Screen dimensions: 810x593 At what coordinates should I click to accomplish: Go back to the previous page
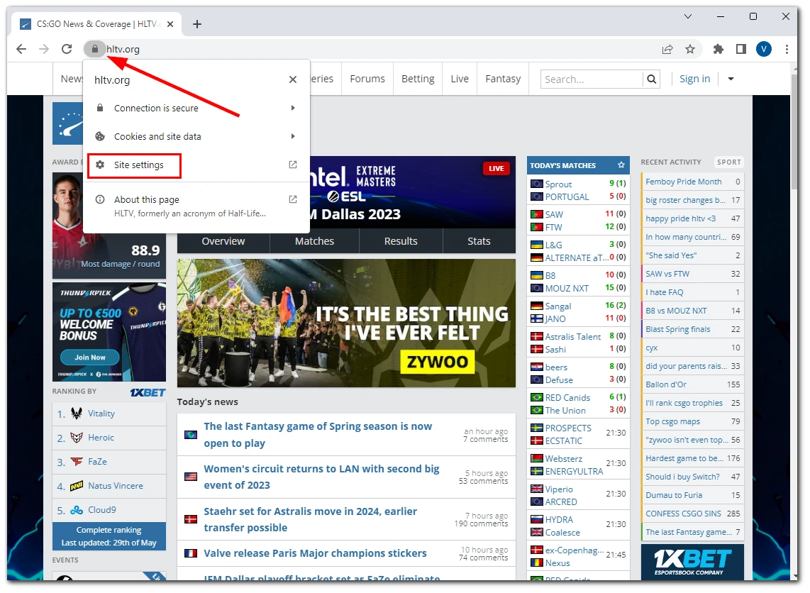point(21,49)
